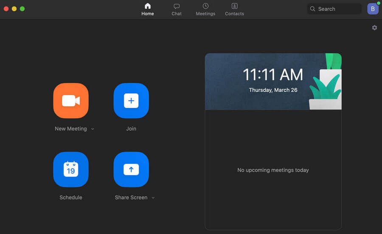
Task: Click the Share Screen arrow icon
Action: [131, 169]
